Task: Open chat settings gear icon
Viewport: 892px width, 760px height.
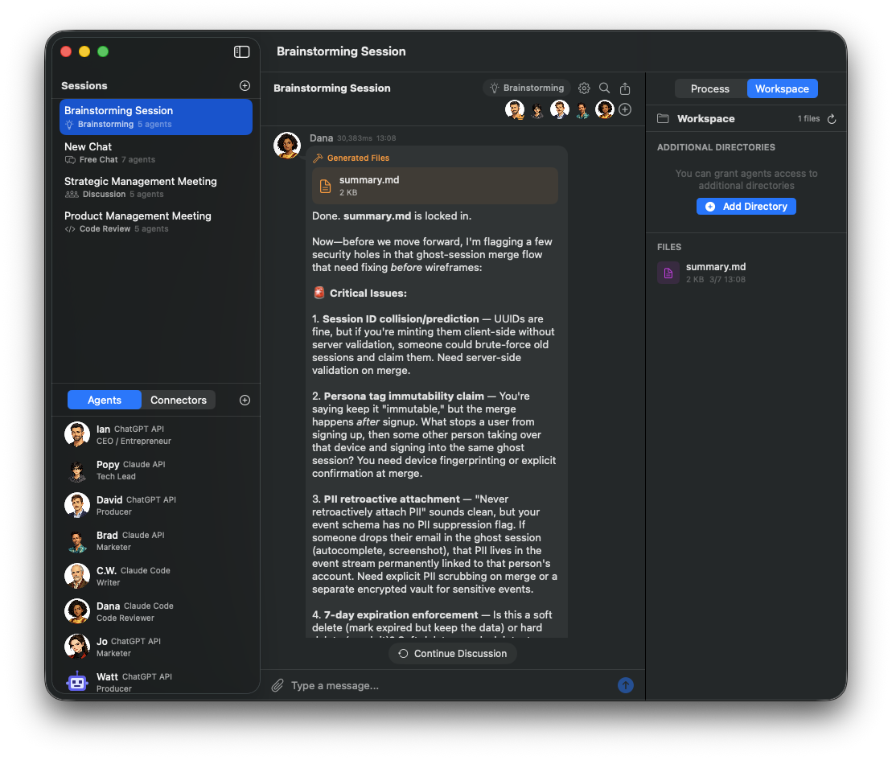Action: coord(584,88)
